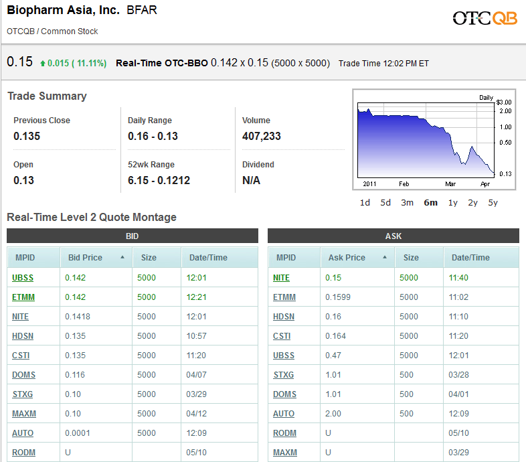
Task: Select the 5d chart range
Action: click(x=385, y=203)
